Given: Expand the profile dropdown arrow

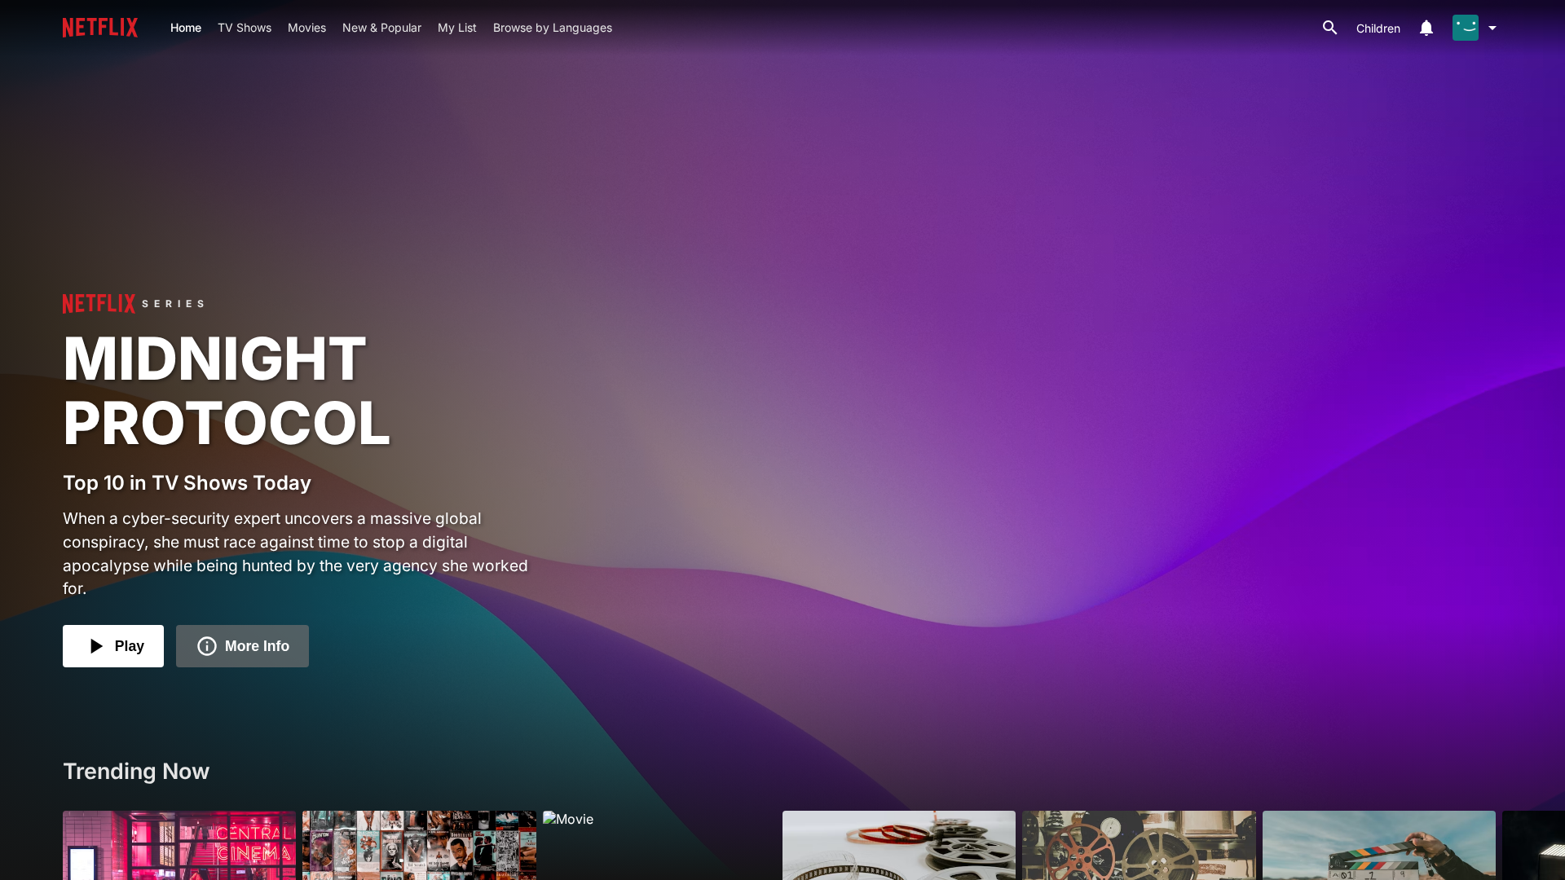Looking at the screenshot, I should point(1492,28).
